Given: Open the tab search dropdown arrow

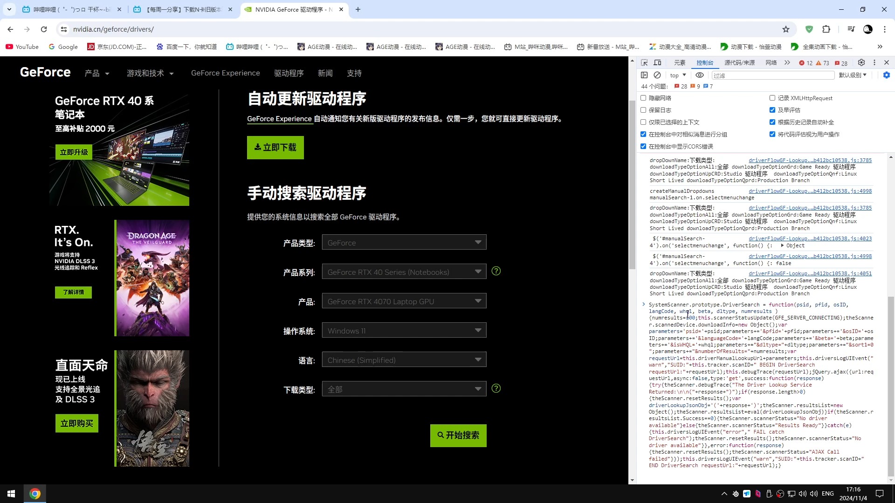Looking at the screenshot, I should 9,9.
